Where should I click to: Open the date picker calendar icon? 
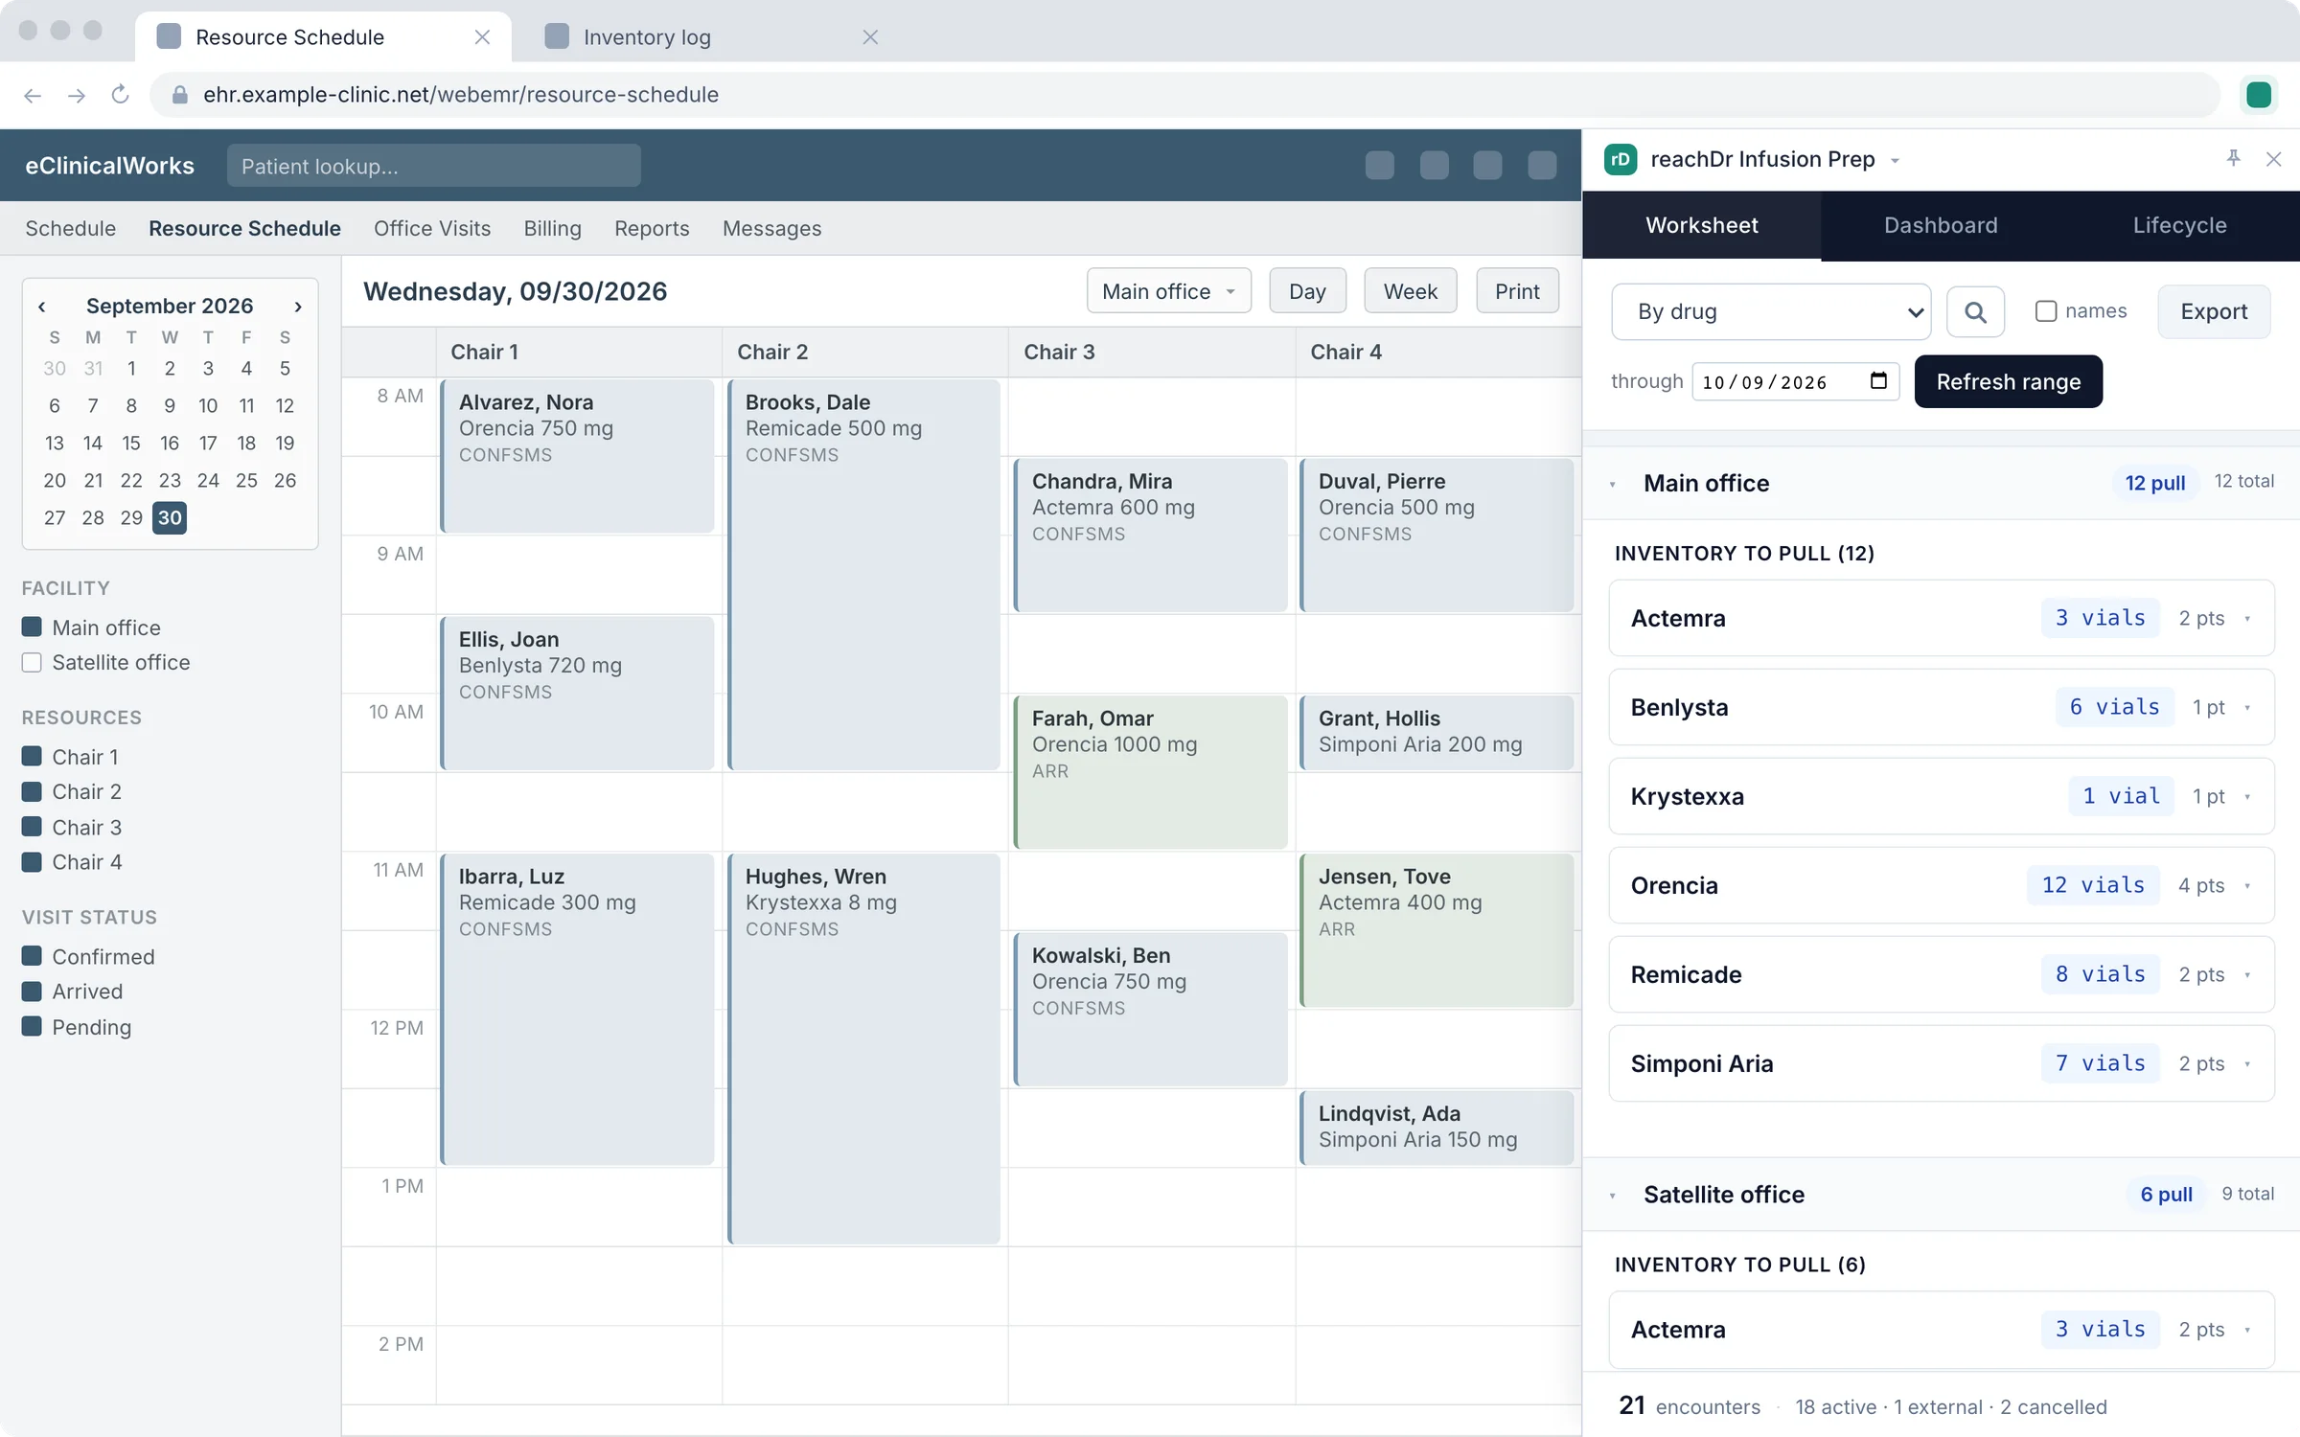click(1878, 381)
